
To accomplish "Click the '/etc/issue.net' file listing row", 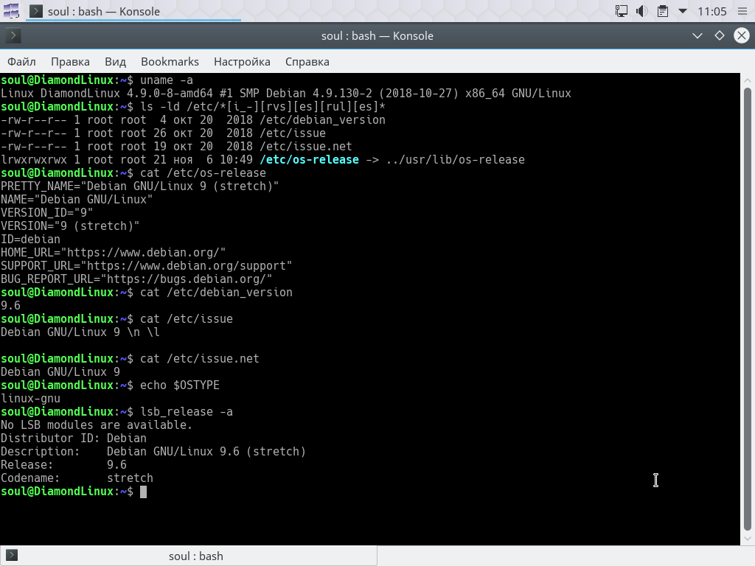I will 176,147.
